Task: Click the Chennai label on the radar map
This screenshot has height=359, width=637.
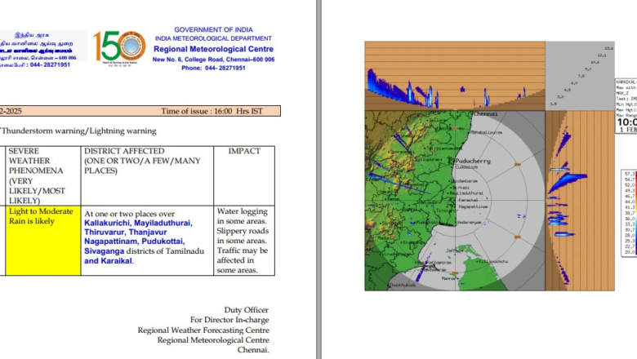Action: click(485, 115)
